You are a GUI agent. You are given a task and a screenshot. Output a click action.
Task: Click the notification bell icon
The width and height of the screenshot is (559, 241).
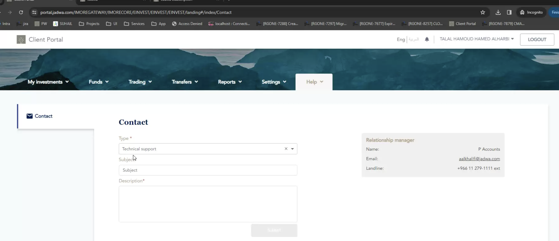427,39
